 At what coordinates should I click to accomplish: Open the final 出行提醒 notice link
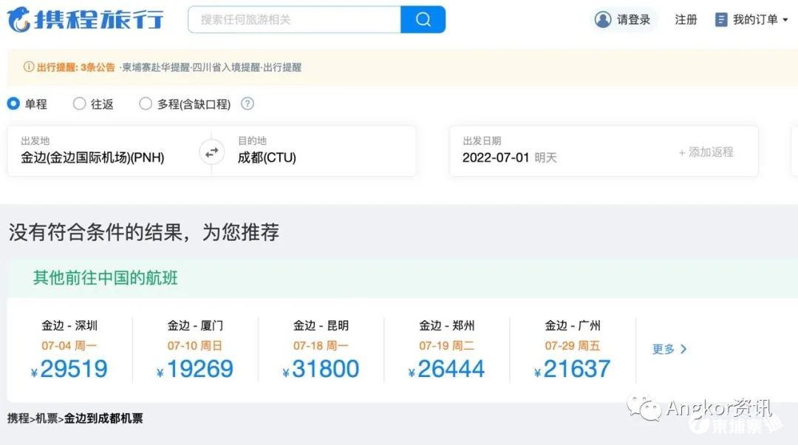coord(282,67)
